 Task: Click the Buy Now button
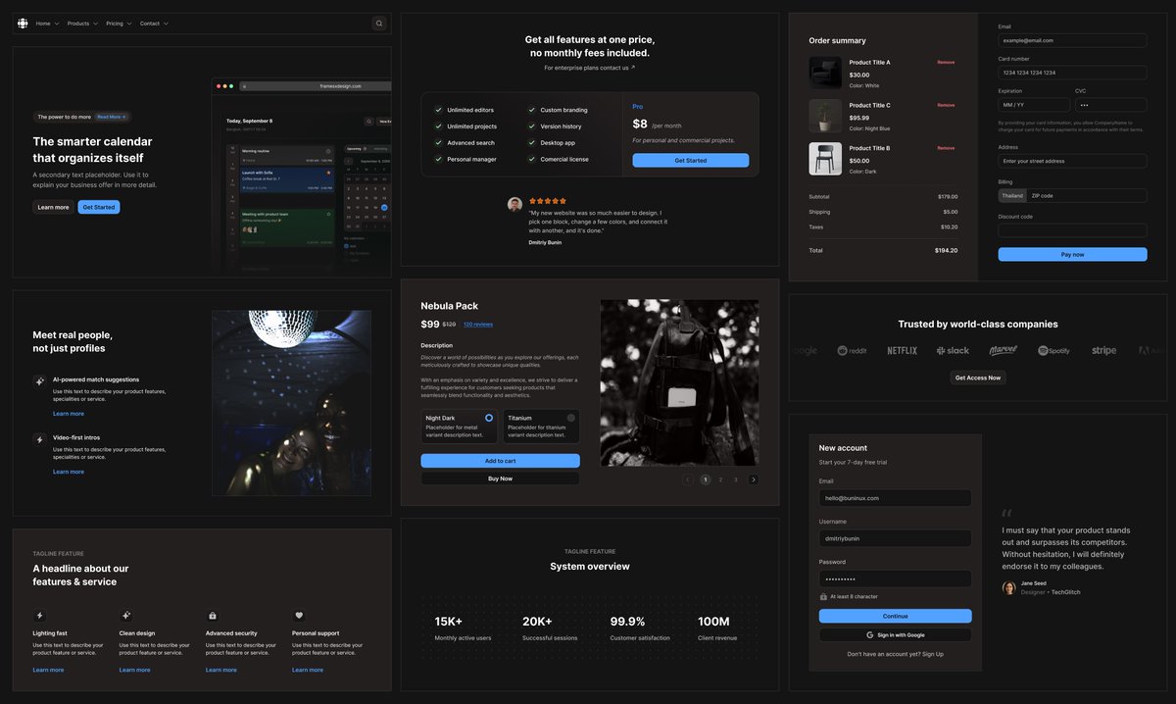(x=500, y=478)
